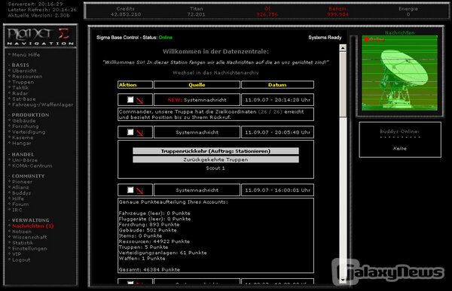This screenshot has height=291, width=452.
Task: Delete the 20:05:48 system message via red icon
Action: coord(140,133)
